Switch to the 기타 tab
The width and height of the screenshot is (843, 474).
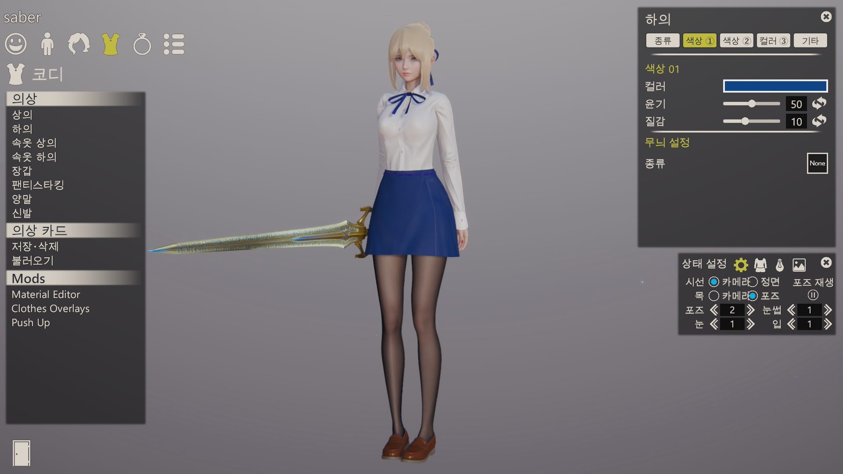tap(810, 41)
